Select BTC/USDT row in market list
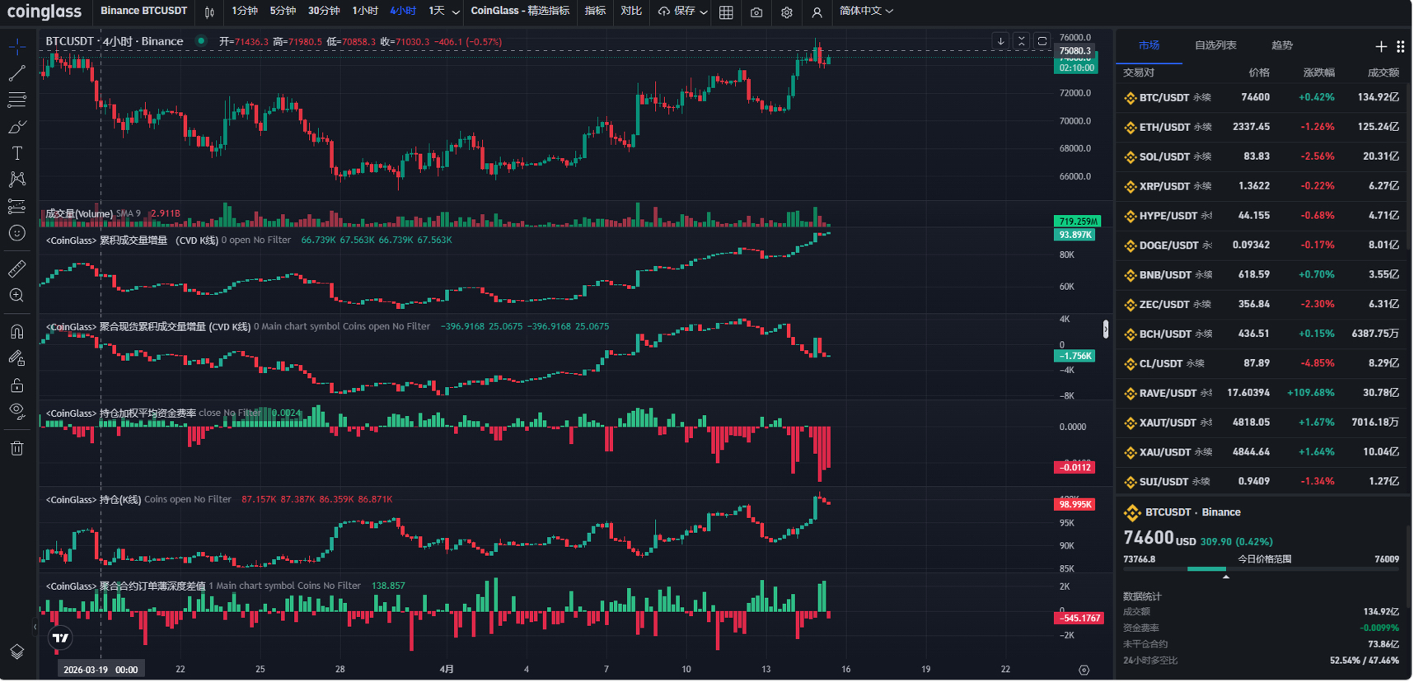The height and width of the screenshot is (682, 1414). point(1262,97)
